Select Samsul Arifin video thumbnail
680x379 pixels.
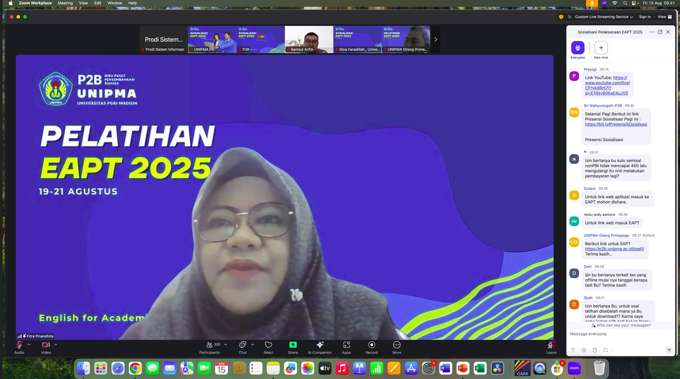tap(309, 39)
